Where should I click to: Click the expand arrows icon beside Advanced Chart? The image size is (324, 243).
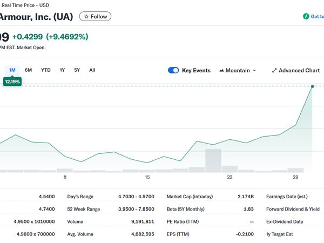[x=274, y=70]
